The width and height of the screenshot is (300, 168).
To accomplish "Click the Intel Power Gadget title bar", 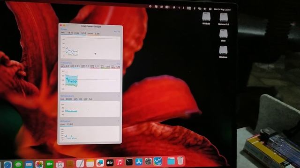I will tap(90, 26).
